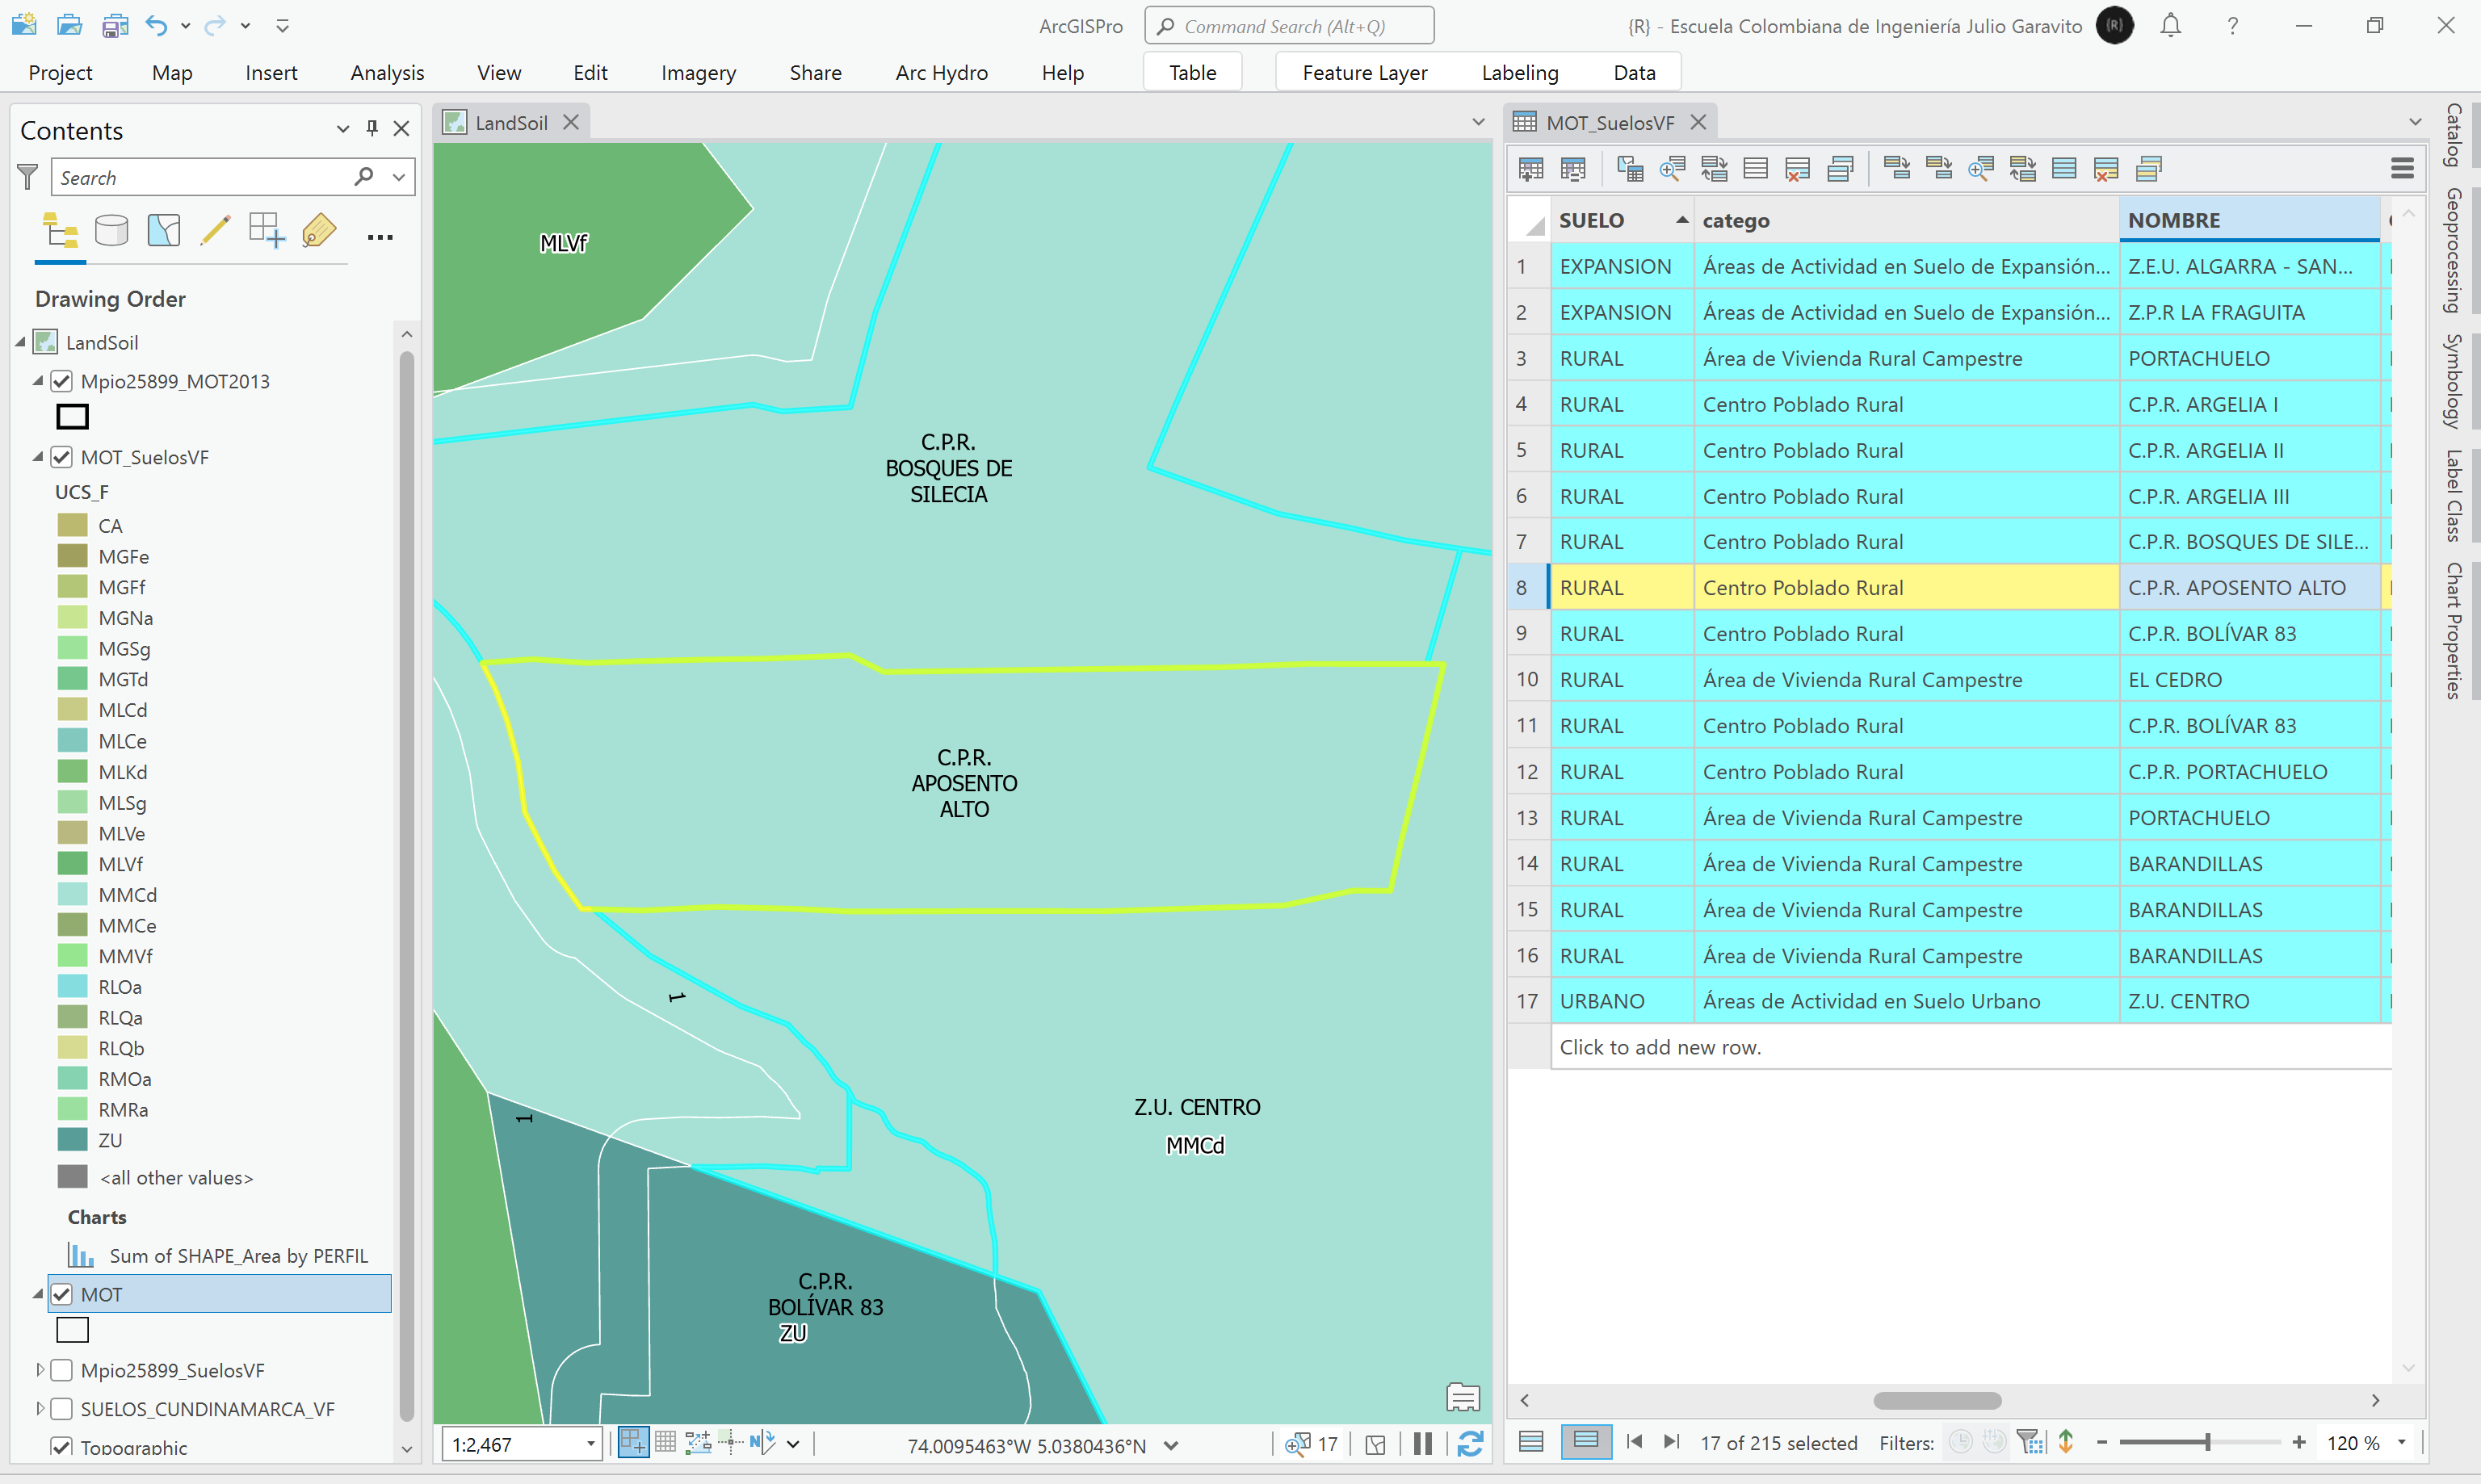Open the 'Sum of SHAPE_Area by PERFIL' chart
The image size is (2481, 1484).
[x=238, y=1256]
